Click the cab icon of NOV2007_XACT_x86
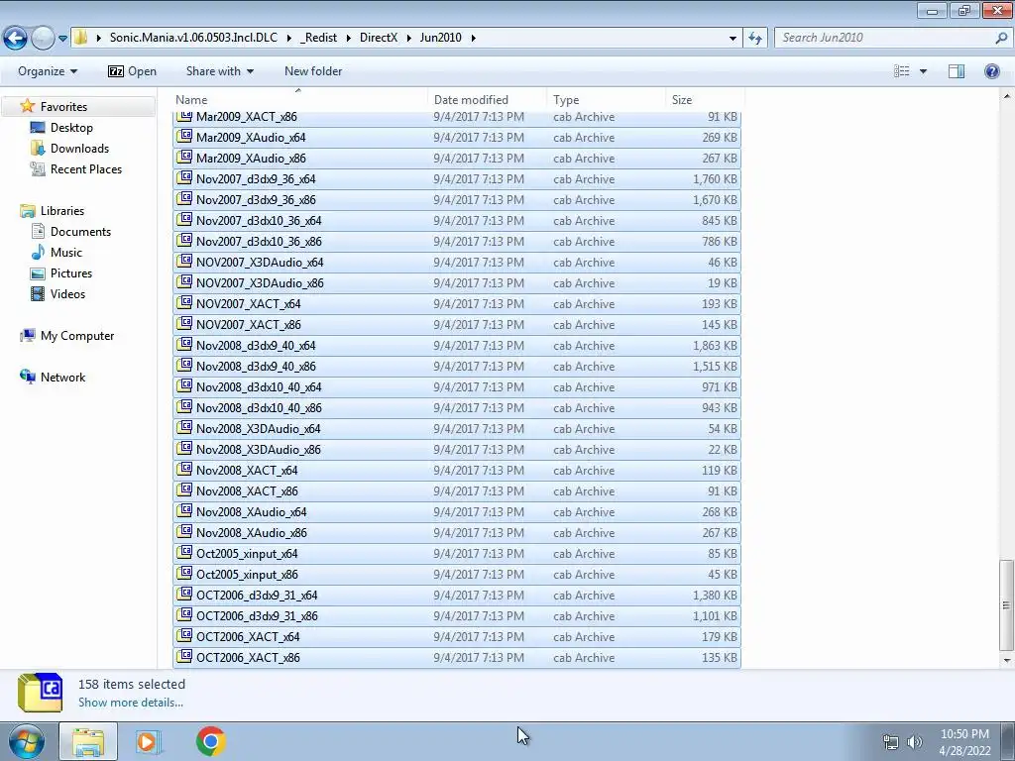The image size is (1015, 761). point(185,324)
